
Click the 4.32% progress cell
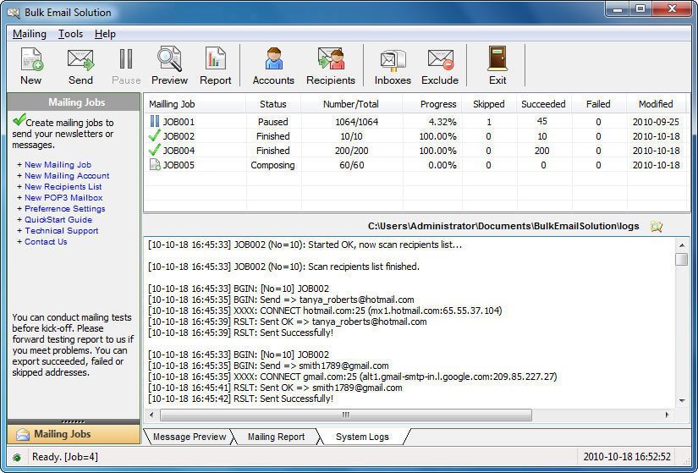pyautogui.click(x=442, y=122)
